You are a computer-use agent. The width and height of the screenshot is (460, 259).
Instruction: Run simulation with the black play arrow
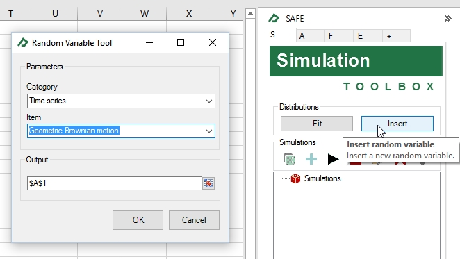click(333, 159)
